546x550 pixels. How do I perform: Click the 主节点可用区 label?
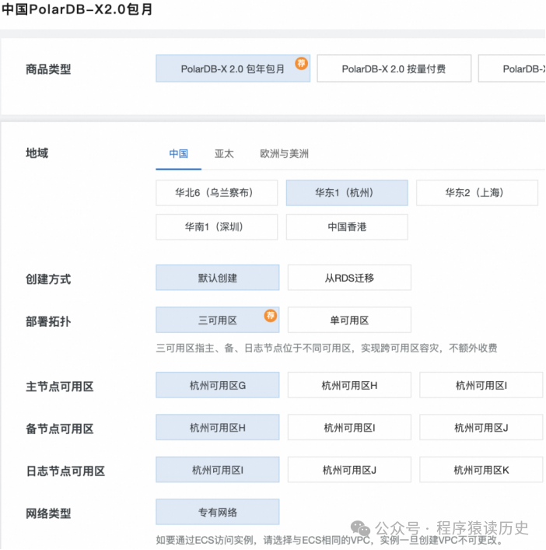coord(60,387)
